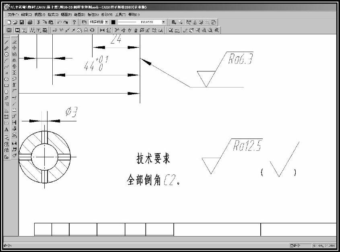Select the Line drawing tool
The width and height of the screenshot is (340, 252).
[6, 42]
